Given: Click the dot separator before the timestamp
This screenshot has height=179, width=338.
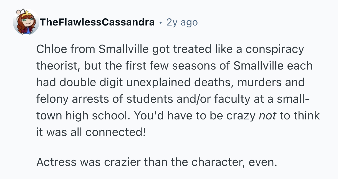Looking at the screenshot, I should [161, 22].
